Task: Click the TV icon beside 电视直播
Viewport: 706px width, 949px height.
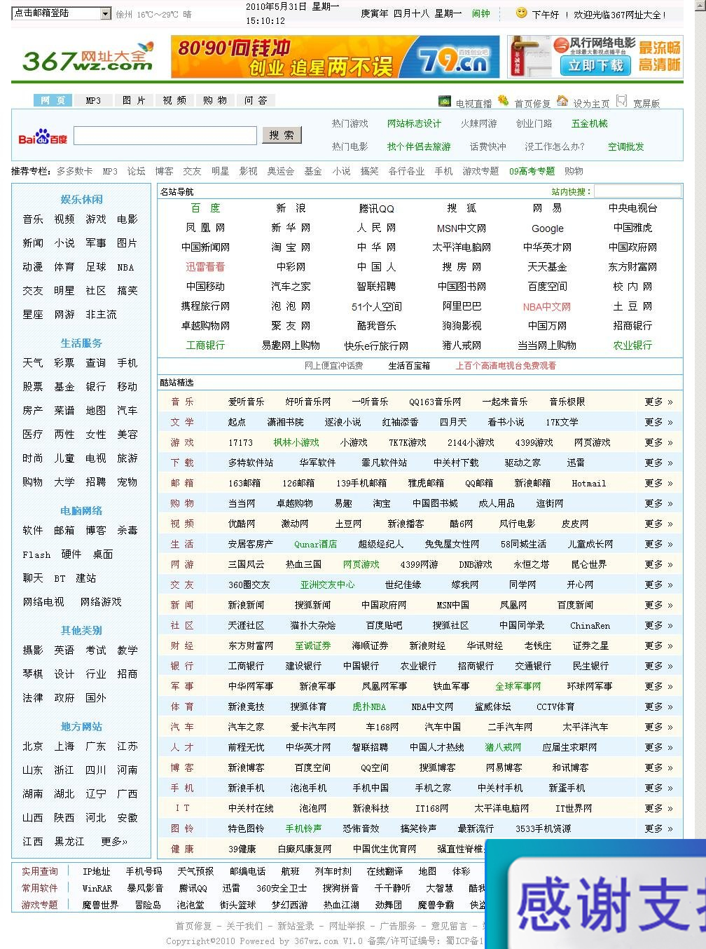Action: pyautogui.click(x=444, y=102)
